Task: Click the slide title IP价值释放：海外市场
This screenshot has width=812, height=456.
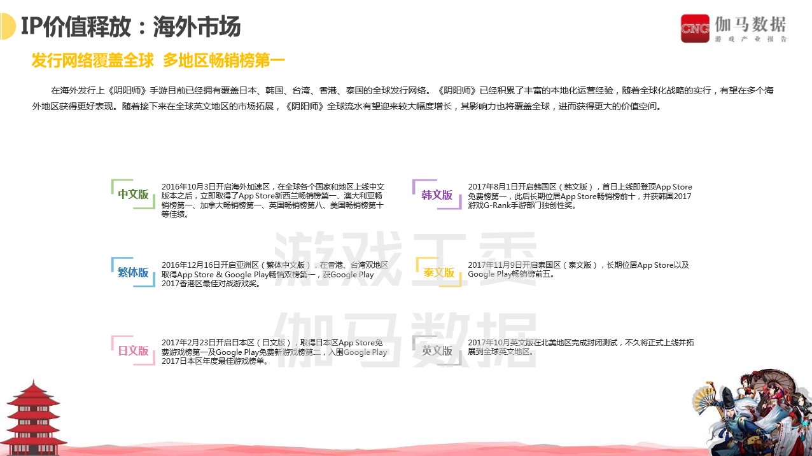Action: 131,27
